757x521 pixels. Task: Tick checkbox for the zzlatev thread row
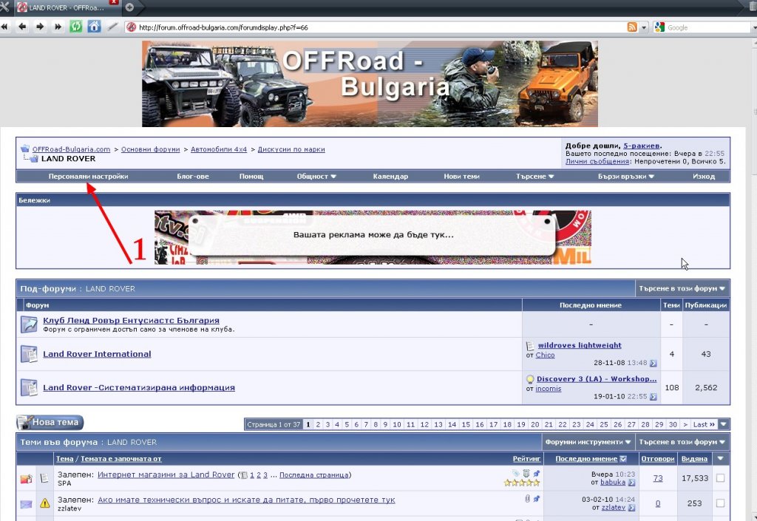[x=720, y=503]
